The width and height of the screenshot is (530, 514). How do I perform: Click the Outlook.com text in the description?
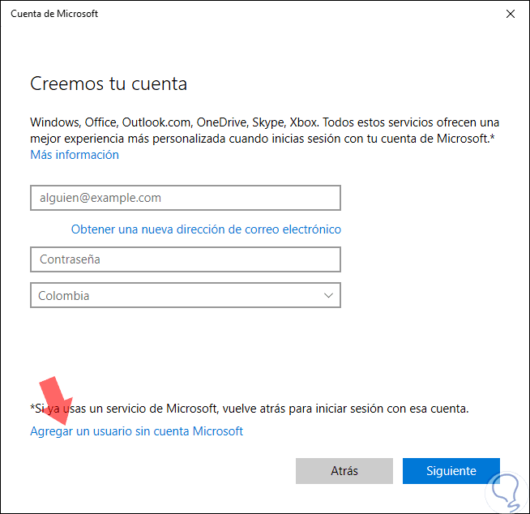[x=157, y=122]
